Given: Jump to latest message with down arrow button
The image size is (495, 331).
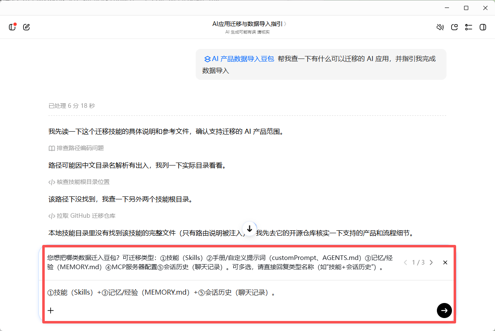Looking at the screenshot, I should point(250,229).
